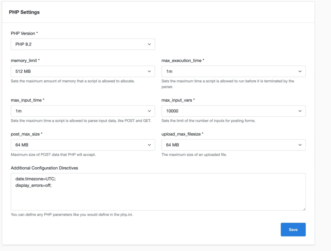Click the upload_max_filesize chevron icon
331x251 pixels.
coord(300,145)
